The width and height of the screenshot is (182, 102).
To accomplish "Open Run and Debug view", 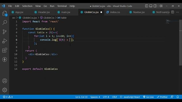I will 5,41.
